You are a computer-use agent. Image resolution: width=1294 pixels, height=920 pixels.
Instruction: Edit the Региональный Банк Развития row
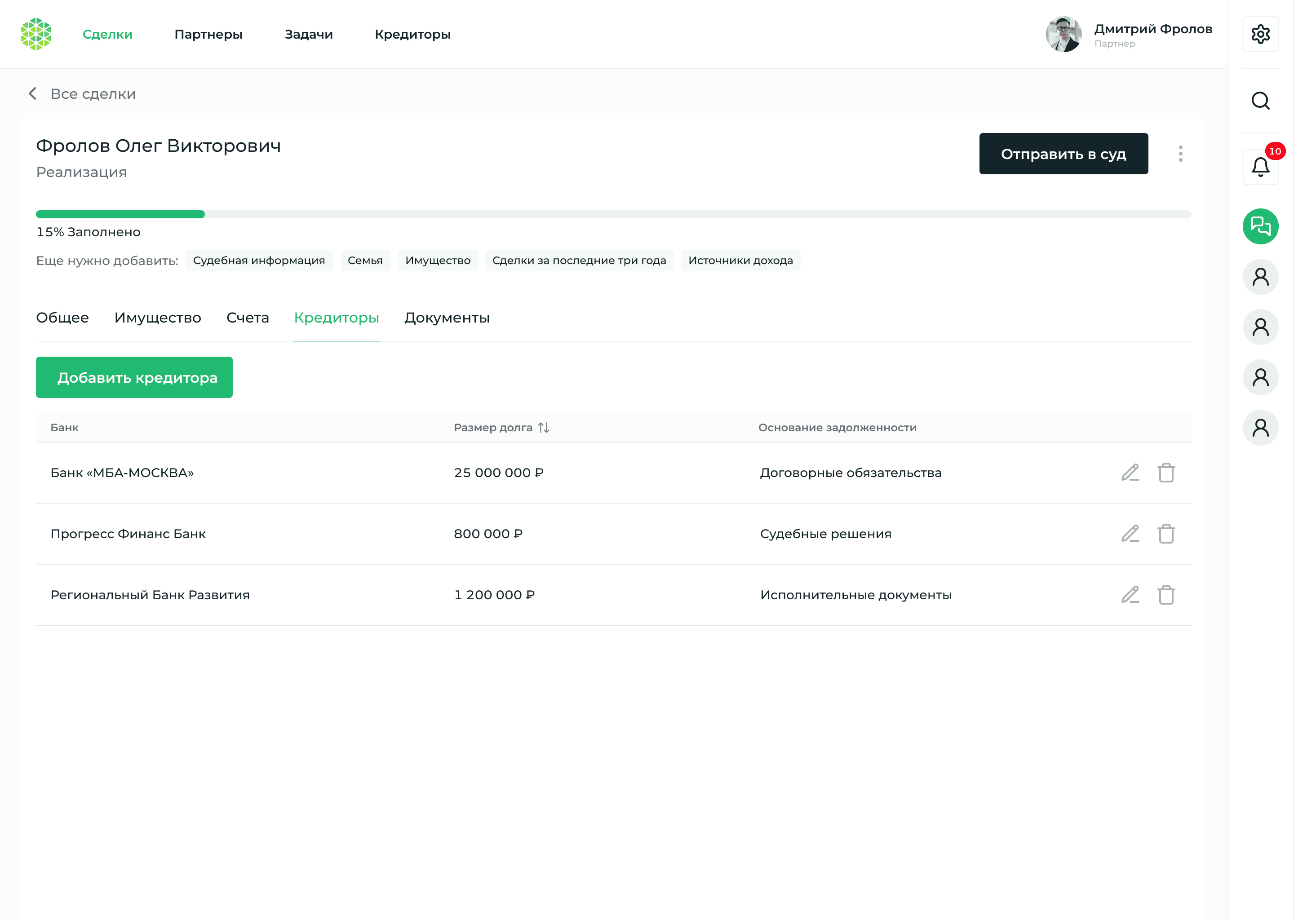pyautogui.click(x=1130, y=595)
